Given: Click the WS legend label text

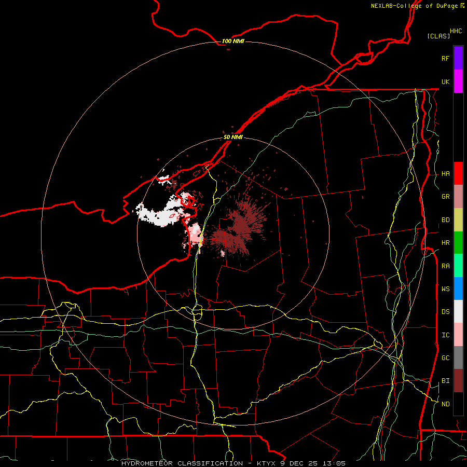Looking at the screenshot, I should point(446,289).
